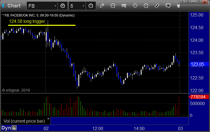Click the help question mark button

(182, 2)
